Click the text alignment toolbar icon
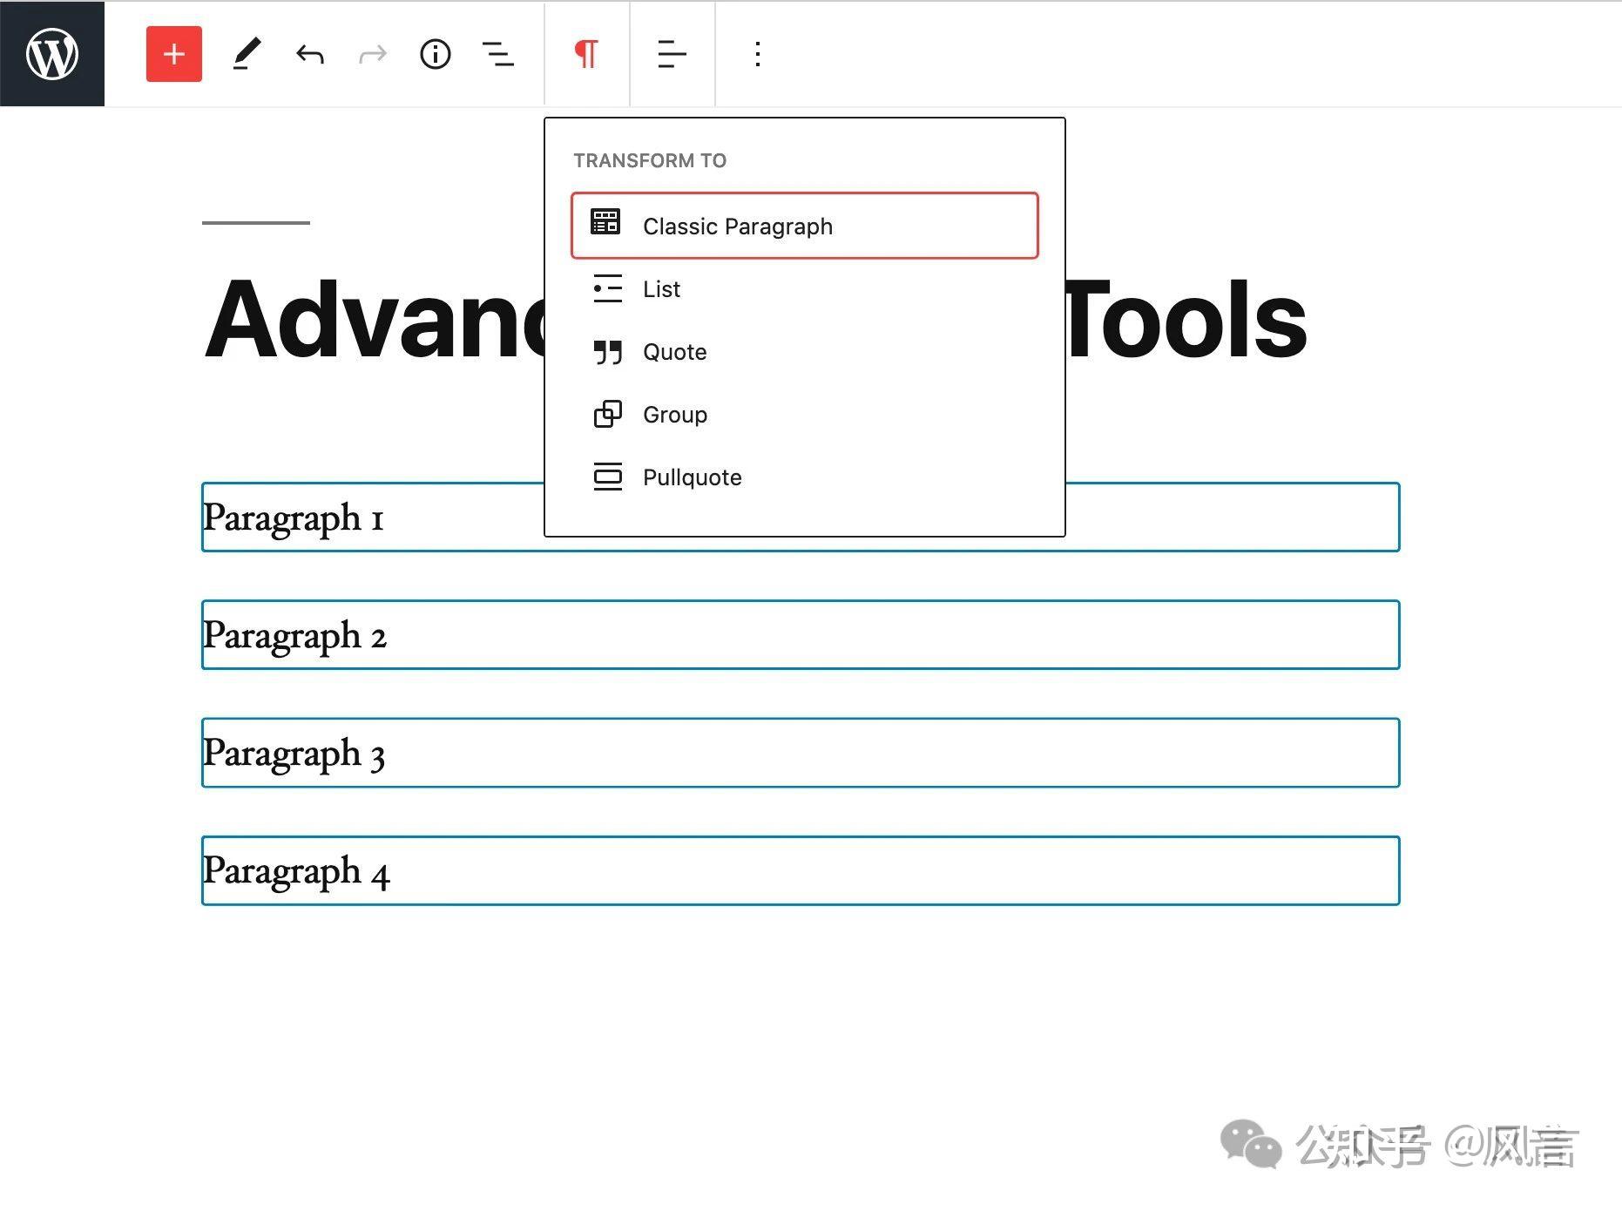 (671, 54)
